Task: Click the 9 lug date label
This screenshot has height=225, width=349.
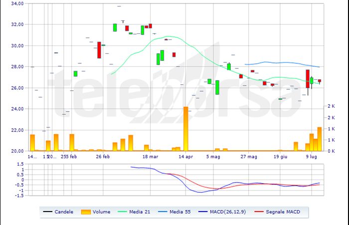Action: pos(312,157)
